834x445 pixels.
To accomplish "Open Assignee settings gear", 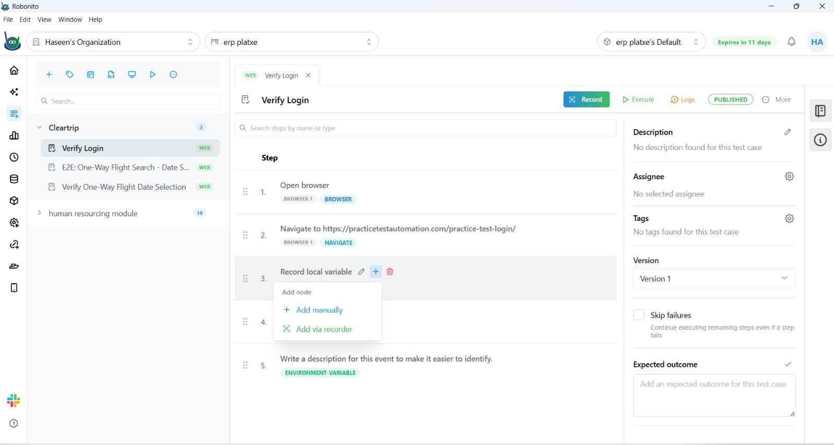I will [x=790, y=177].
